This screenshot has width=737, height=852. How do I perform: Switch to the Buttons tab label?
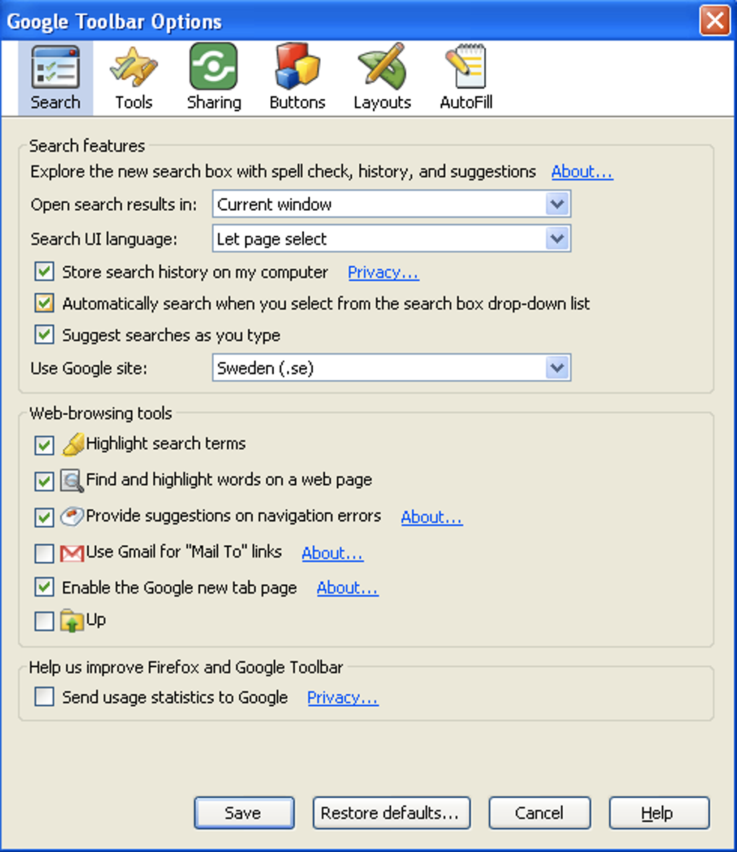[x=297, y=102]
